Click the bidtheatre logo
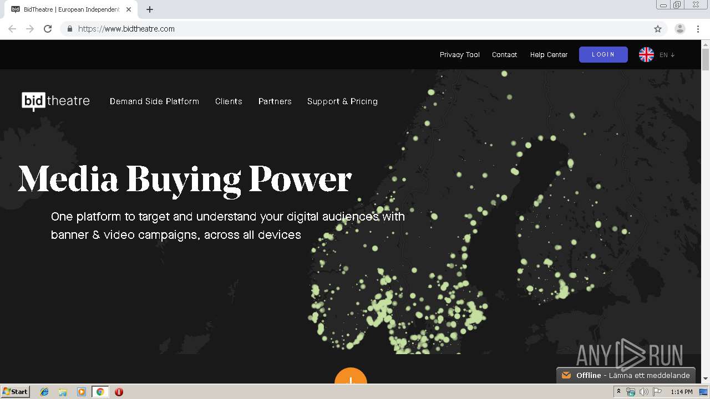 click(x=55, y=101)
